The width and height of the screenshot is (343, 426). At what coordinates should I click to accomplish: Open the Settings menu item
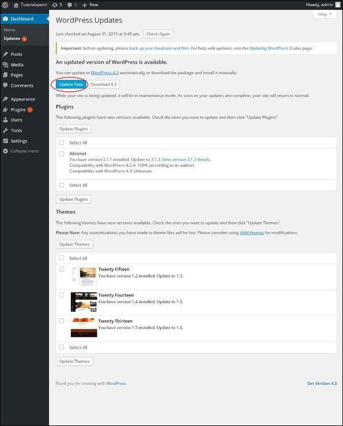tap(18, 140)
